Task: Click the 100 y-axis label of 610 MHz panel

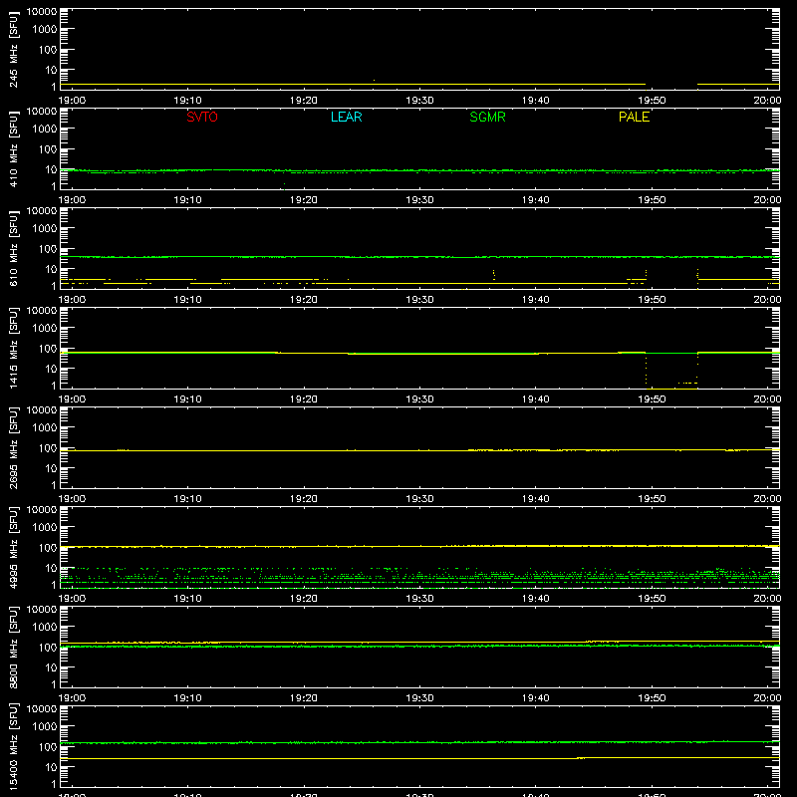Action: pos(48,249)
